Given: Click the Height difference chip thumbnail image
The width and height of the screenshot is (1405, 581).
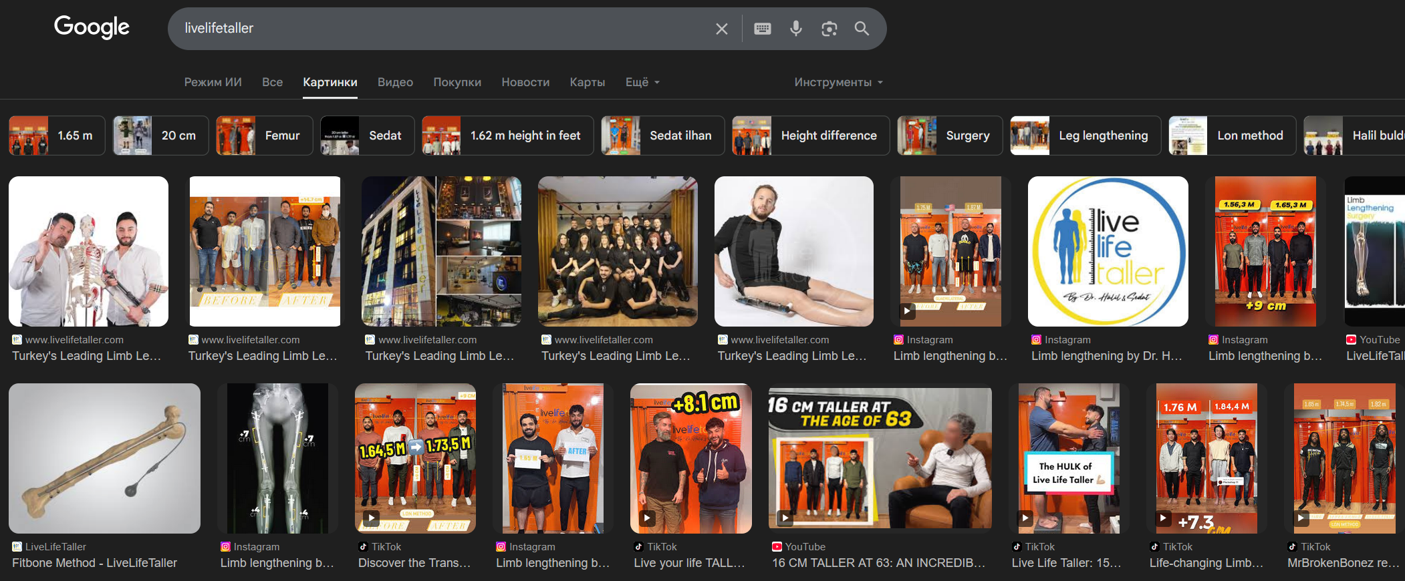Looking at the screenshot, I should 751,136.
